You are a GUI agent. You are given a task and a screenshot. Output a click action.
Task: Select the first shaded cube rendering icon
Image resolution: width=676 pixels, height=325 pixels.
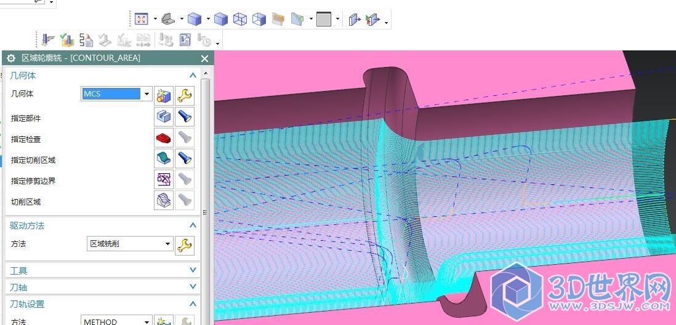(x=195, y=18)
